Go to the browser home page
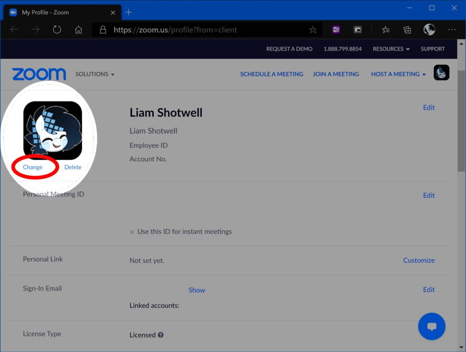 click(78, 30)
